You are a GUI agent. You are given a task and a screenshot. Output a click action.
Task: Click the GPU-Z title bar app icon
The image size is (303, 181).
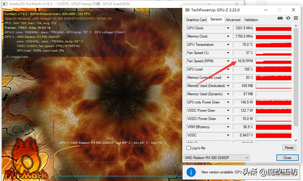click(x=187, y=10)
